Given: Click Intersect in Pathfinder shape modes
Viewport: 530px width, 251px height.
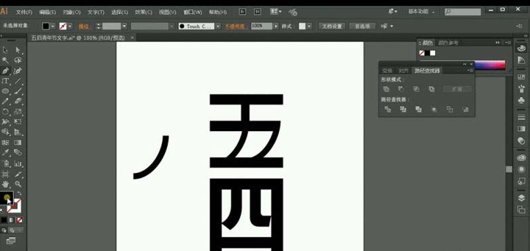Looking at the screenshot, I should coord(417,89).
